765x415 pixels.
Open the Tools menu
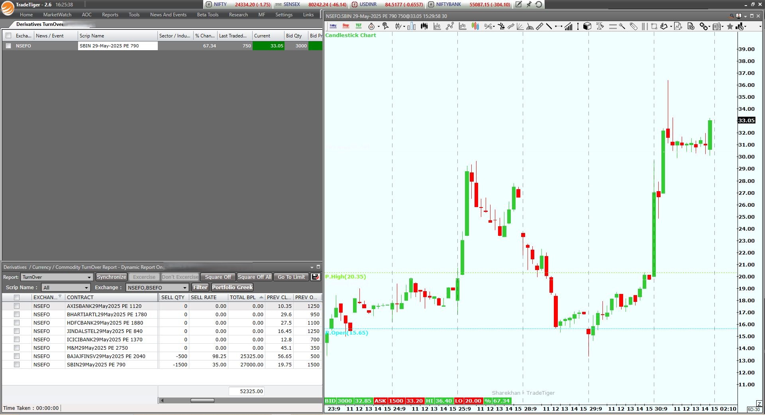(x=134, y=15)
